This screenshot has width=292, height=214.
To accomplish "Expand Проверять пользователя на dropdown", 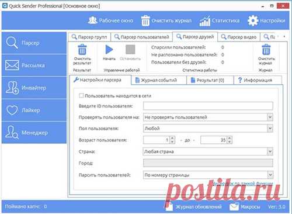I will coord(270,117).
